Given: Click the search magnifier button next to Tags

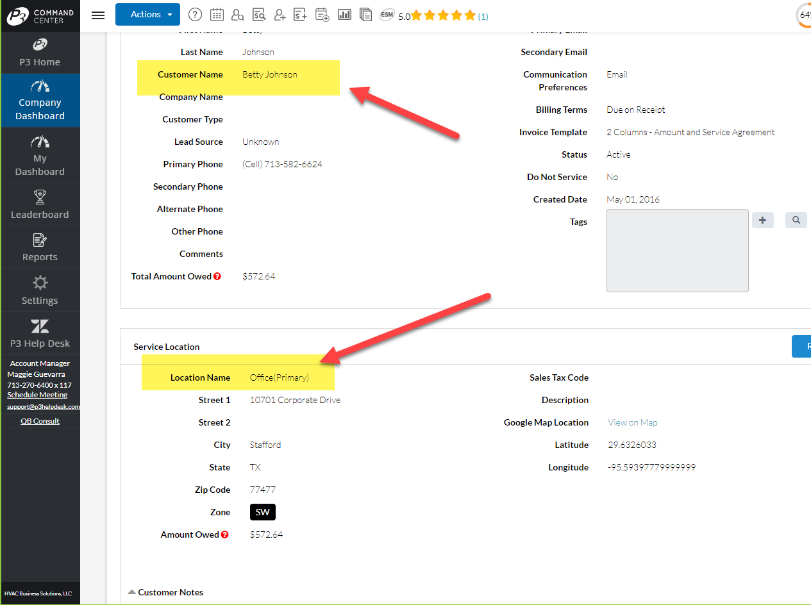Looking at the screenshot, I should [x=796, y=220].
